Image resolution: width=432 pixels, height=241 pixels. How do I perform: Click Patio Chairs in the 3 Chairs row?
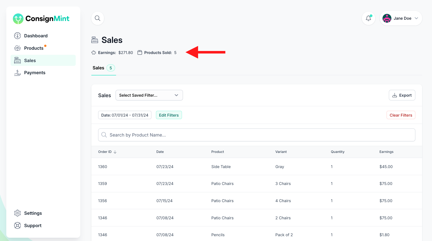(223, 183)
